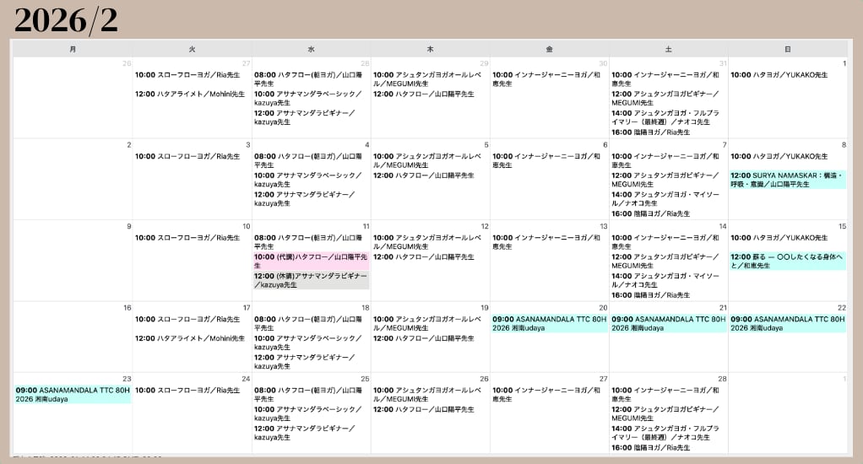Screen dimensions: 863x464
Task: Open 14:00 フルプライマリー(最終週) on January 31
Action: pyautogui.click(x=665, y=117)
